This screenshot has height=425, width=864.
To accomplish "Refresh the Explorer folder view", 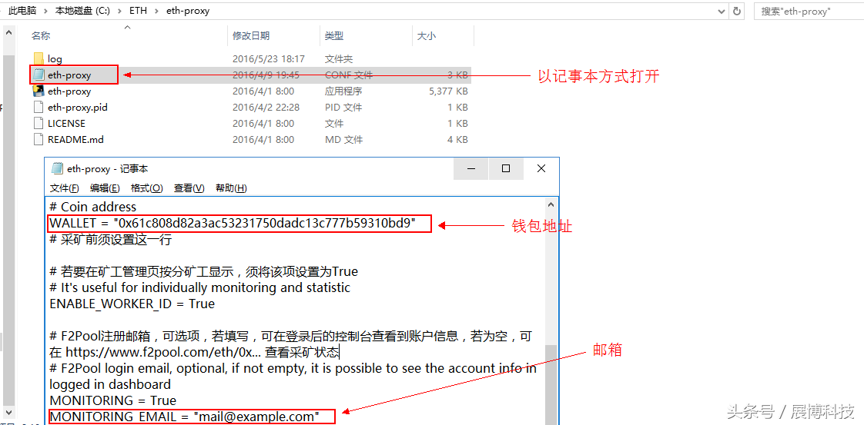I will point(737,11).
